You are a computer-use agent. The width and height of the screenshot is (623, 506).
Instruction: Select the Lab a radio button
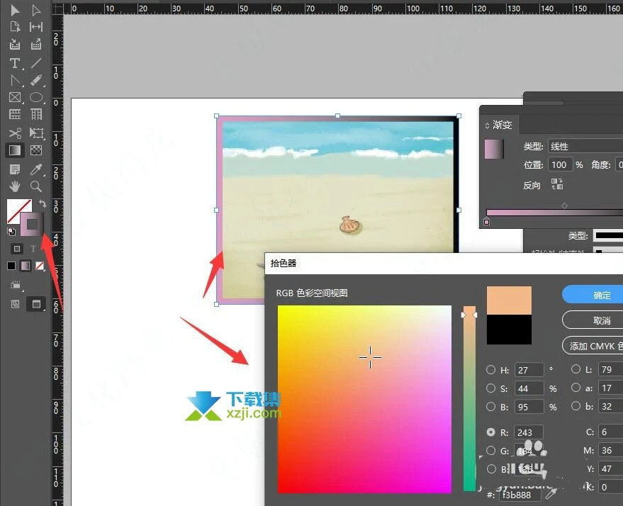pos(576,387)
